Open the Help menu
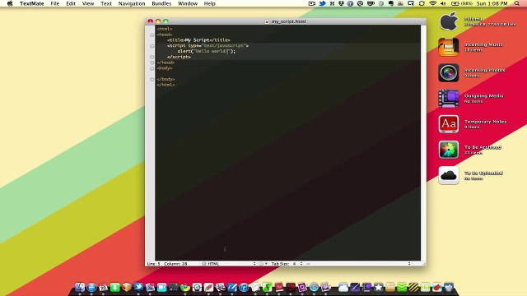The width and height of the screenshot is (527, 296). click(209, 3)
